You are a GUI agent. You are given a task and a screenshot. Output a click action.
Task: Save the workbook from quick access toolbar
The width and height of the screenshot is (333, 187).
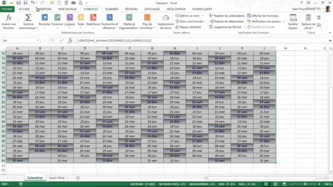tap(18, 3)
